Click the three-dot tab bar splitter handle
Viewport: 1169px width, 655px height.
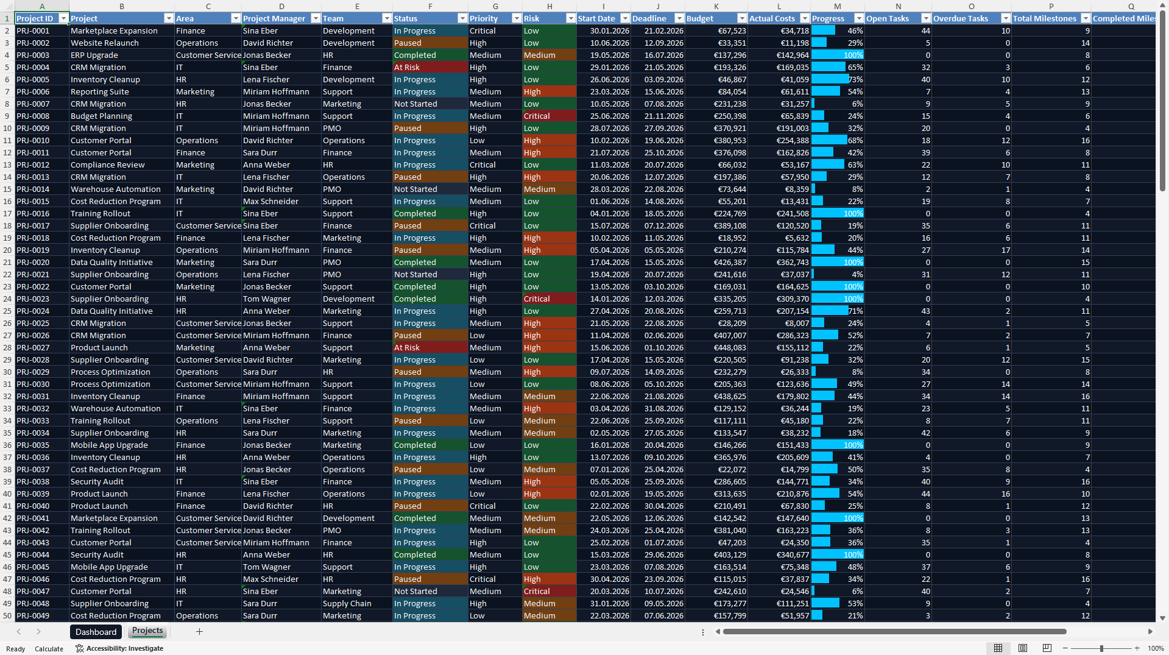pyautogui.click(x=702, y=632)
